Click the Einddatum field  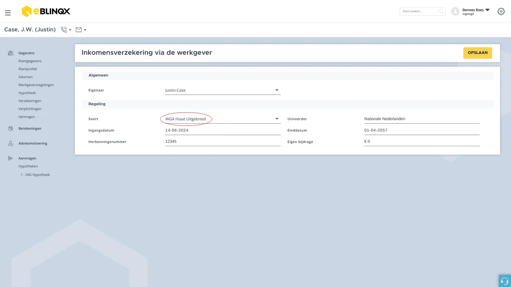[422, 131]
